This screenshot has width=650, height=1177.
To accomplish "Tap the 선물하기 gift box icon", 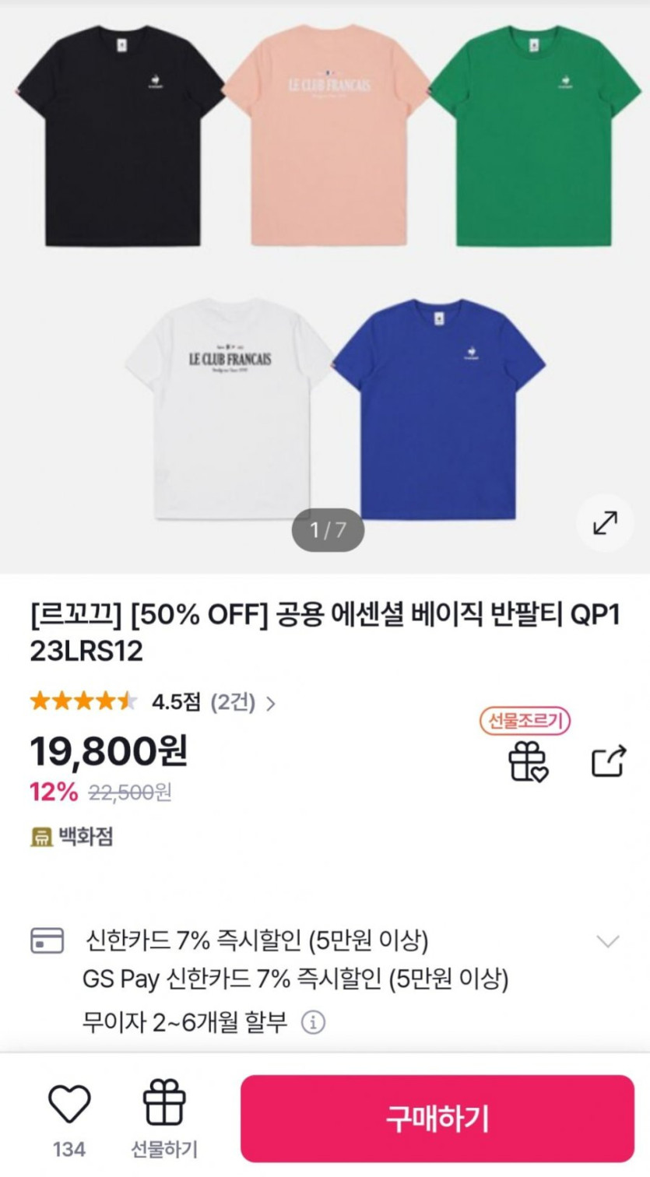I will (x=164, y=1104).
